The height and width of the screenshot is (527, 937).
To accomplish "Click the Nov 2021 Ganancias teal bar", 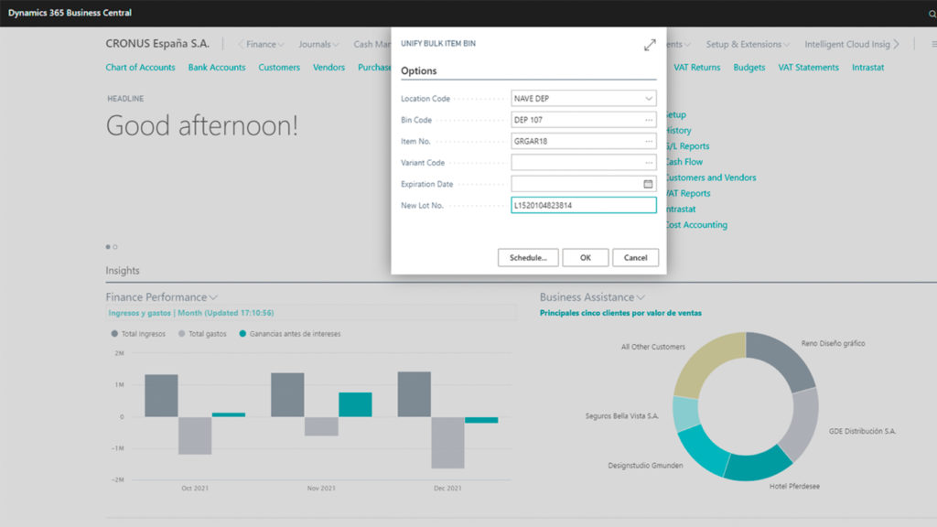I will point(355,404).
